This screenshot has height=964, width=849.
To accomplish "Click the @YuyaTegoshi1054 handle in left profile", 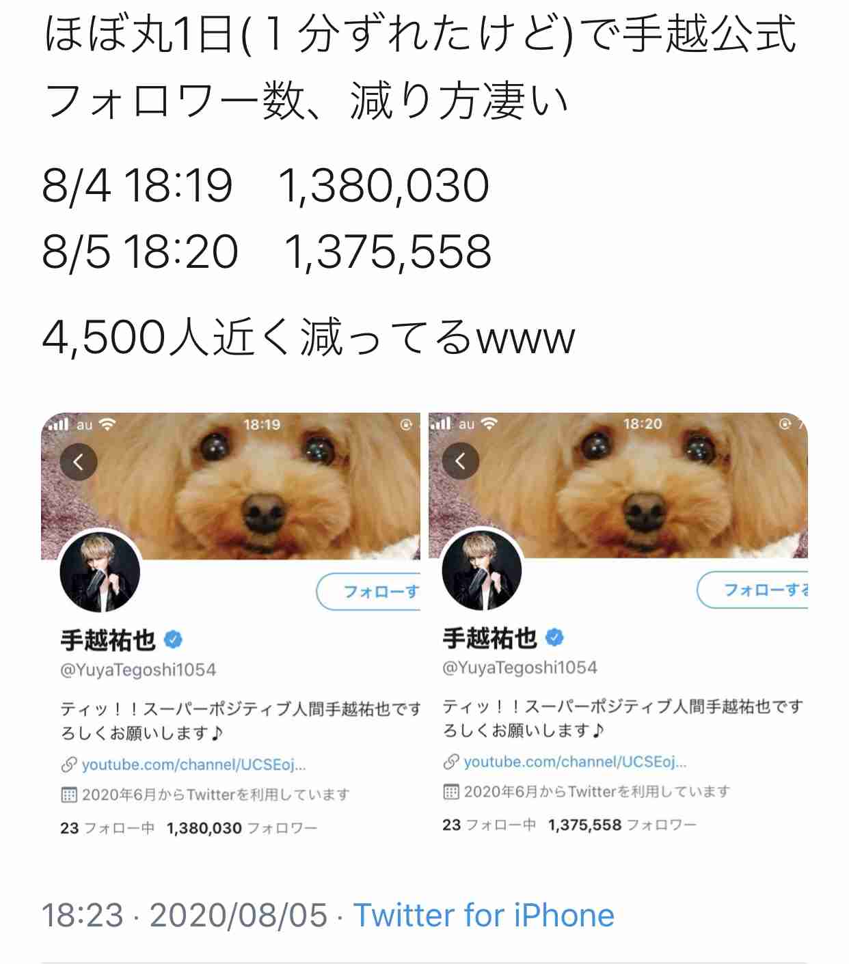I will [138, 670].
